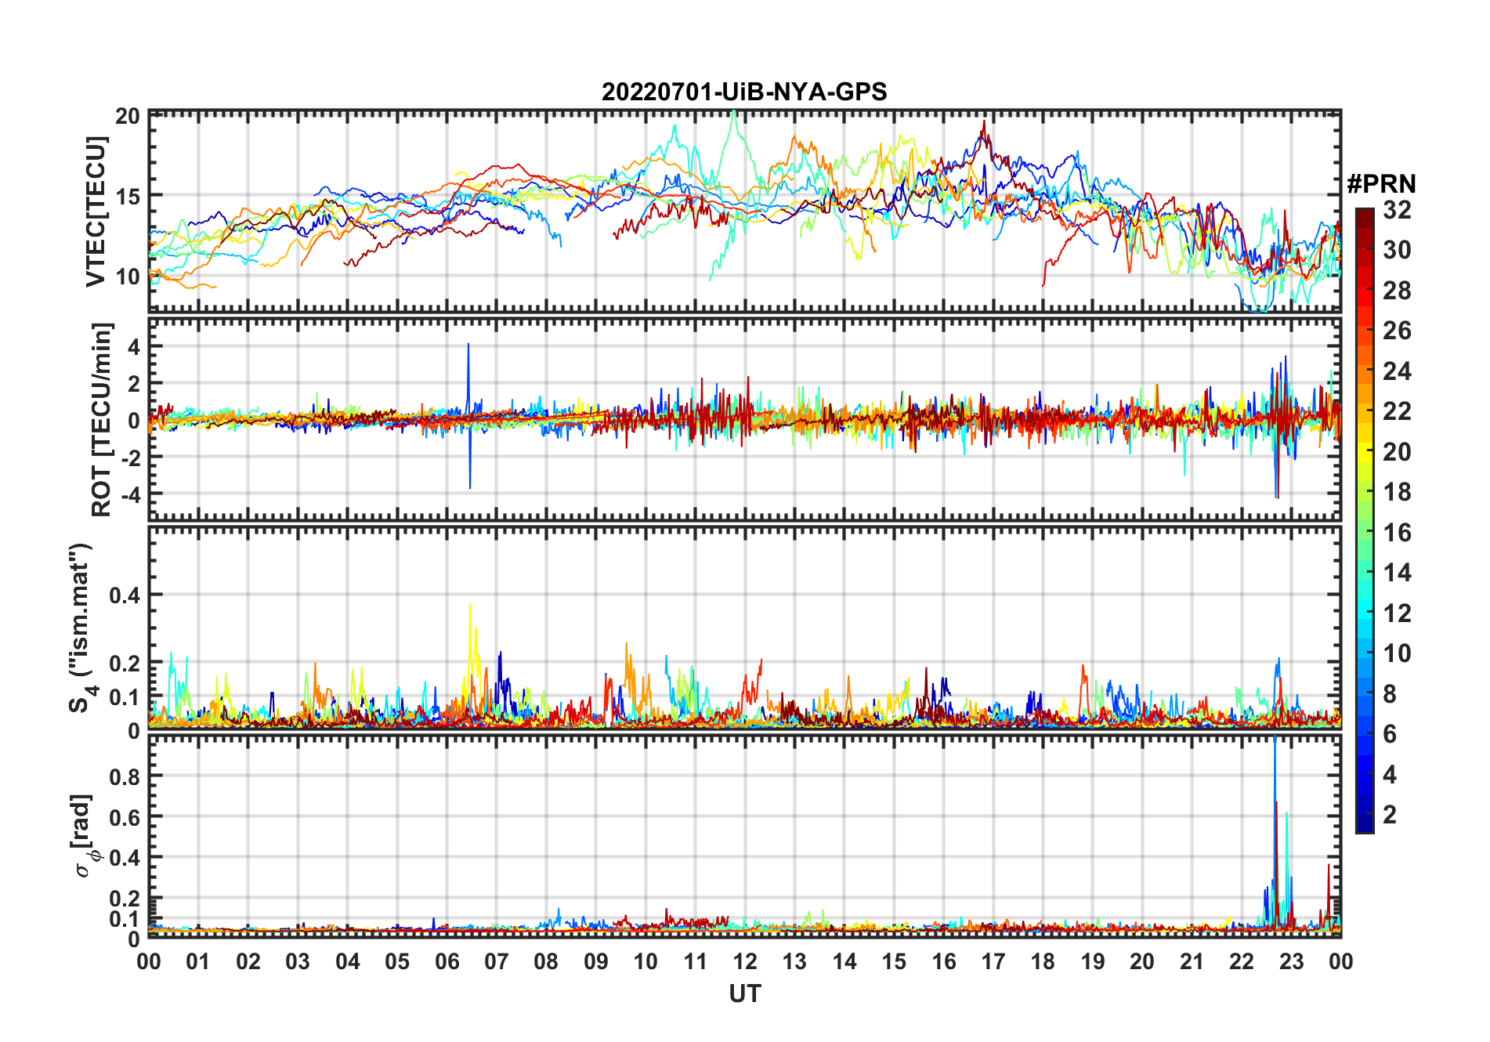
Task: Click x-axis tick label 06
Action: pyautogui.click(x=447, y=961)
